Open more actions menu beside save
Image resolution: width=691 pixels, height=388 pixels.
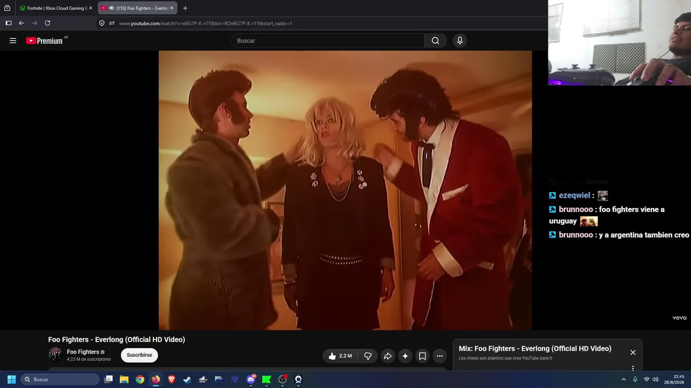(x=439, y=356)
